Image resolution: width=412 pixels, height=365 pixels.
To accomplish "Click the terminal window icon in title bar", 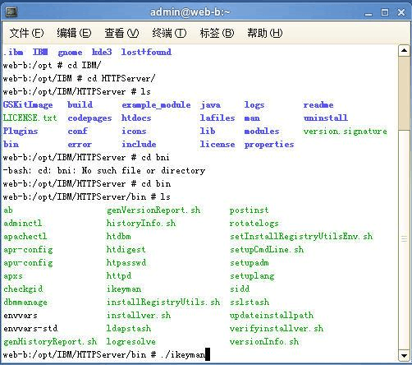I will tap(11, 12).
